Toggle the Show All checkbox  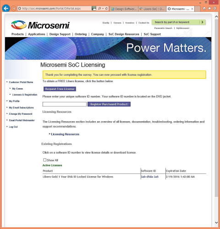pos(44,160)
